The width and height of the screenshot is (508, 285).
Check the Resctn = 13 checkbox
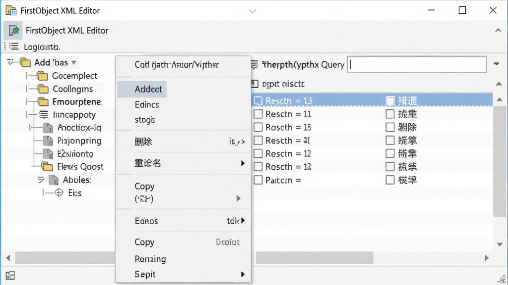coord(258,101)
